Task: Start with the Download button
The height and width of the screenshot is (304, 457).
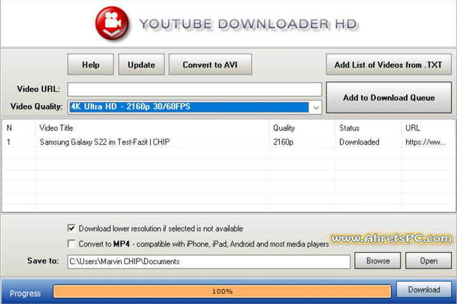Action: pos(424,289)
